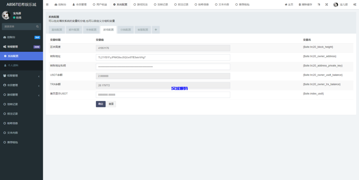Open the 会员管理 tab in top navigation
359x180 pixels.
[x=80, y=4]
